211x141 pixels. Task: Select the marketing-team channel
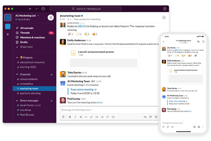pyautogui.click(x=34, y=88)
